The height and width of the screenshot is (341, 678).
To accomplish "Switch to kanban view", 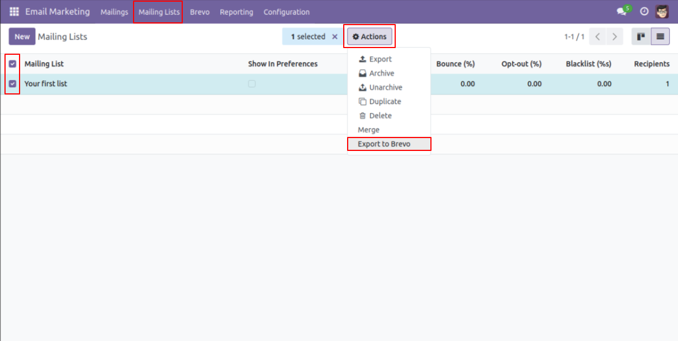I will pyautogui.click(x=641, y=37).
